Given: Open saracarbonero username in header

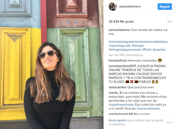Looking at the screenshot, I should [130, 6].
